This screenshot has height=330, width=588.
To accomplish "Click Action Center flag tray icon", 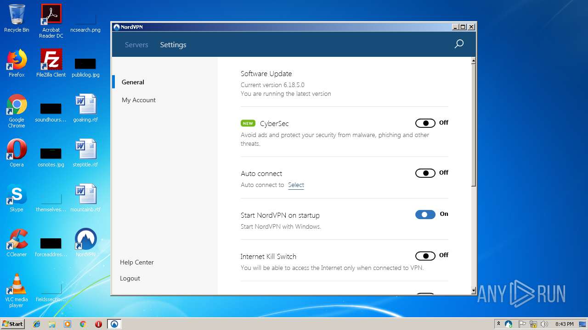I will [x=522, y=324].
